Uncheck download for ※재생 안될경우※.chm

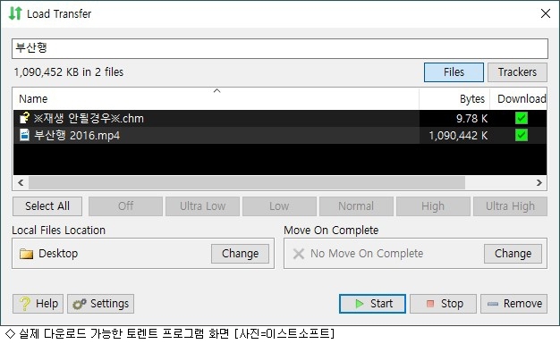tap(522, 118)
